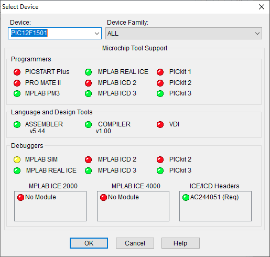The height and width of the screenshot is (257, 270).
Task: Click the red indicator beside PICkit 1
Action: (160, 72)
